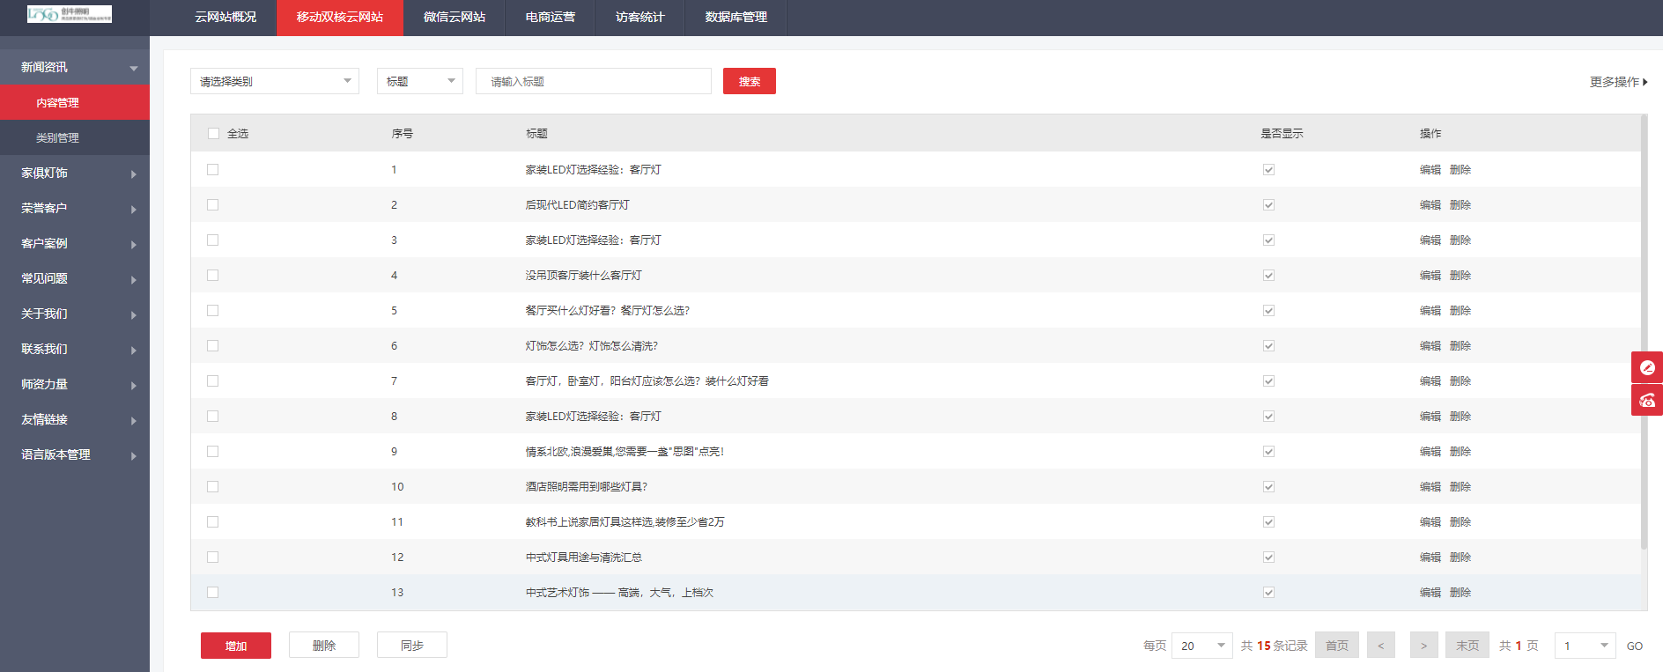Edit row 11 教科书上说家居灯具
This screenshot has height=672, width=1663.
pos(1430,521)
